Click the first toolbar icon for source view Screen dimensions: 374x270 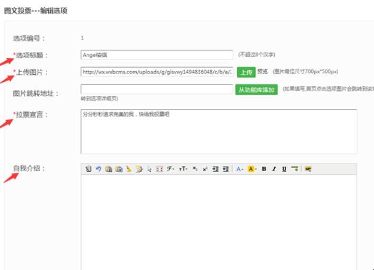click(88, 169)
